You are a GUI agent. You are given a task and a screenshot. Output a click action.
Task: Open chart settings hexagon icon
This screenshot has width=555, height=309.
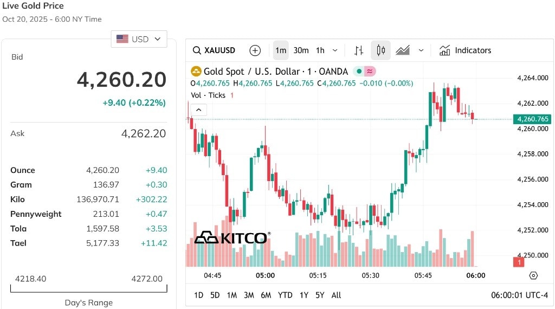coord(533,275)
